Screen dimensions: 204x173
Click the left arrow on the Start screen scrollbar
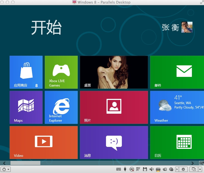pyautogui.click(x=4, y=163)
